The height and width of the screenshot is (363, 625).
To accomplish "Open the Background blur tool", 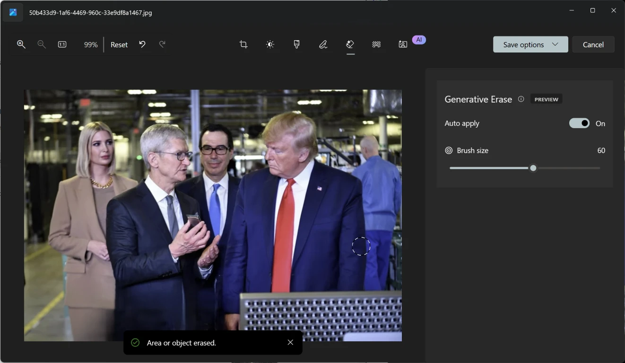I will (376, 44).
